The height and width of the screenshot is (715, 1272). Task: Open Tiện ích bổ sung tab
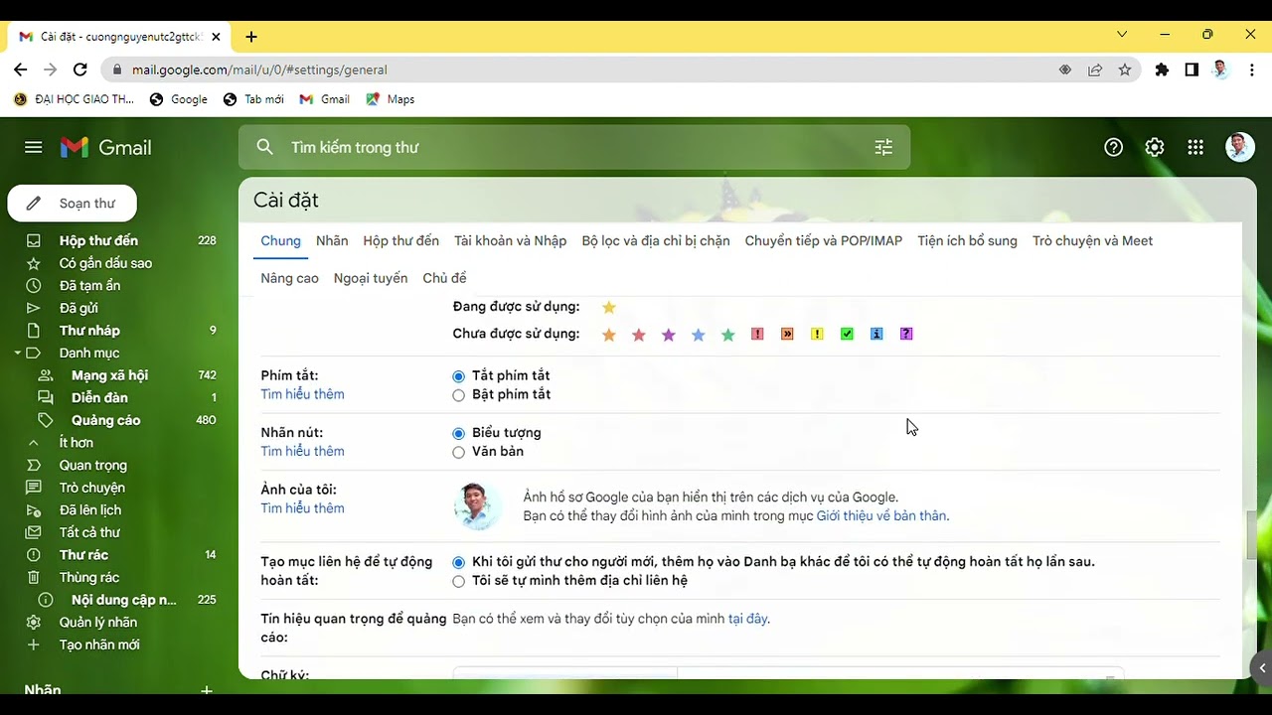[x=967, y=240]
